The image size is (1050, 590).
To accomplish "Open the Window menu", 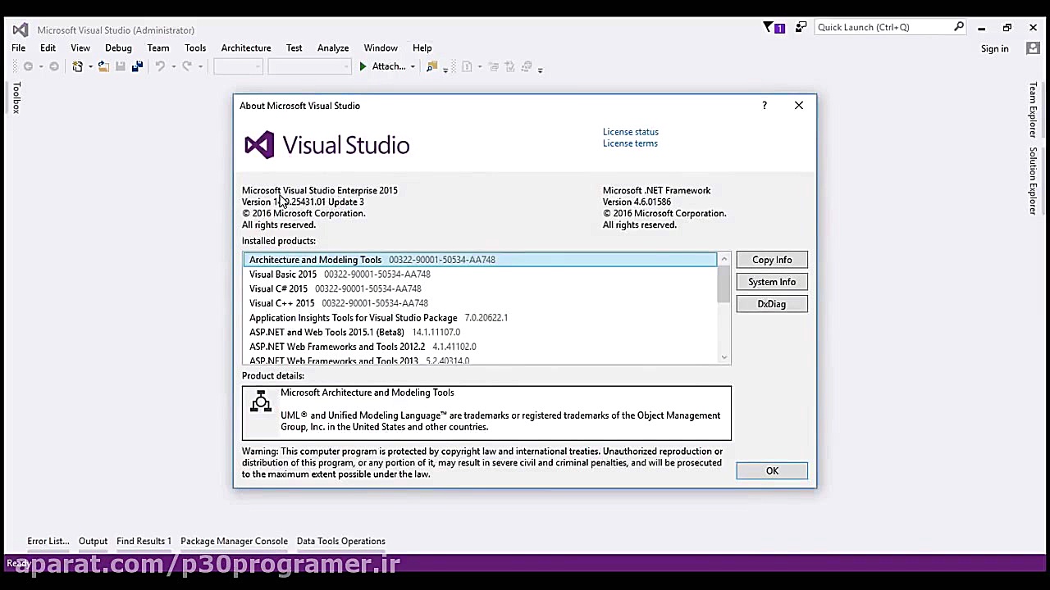I will click(x=381, y=48).
